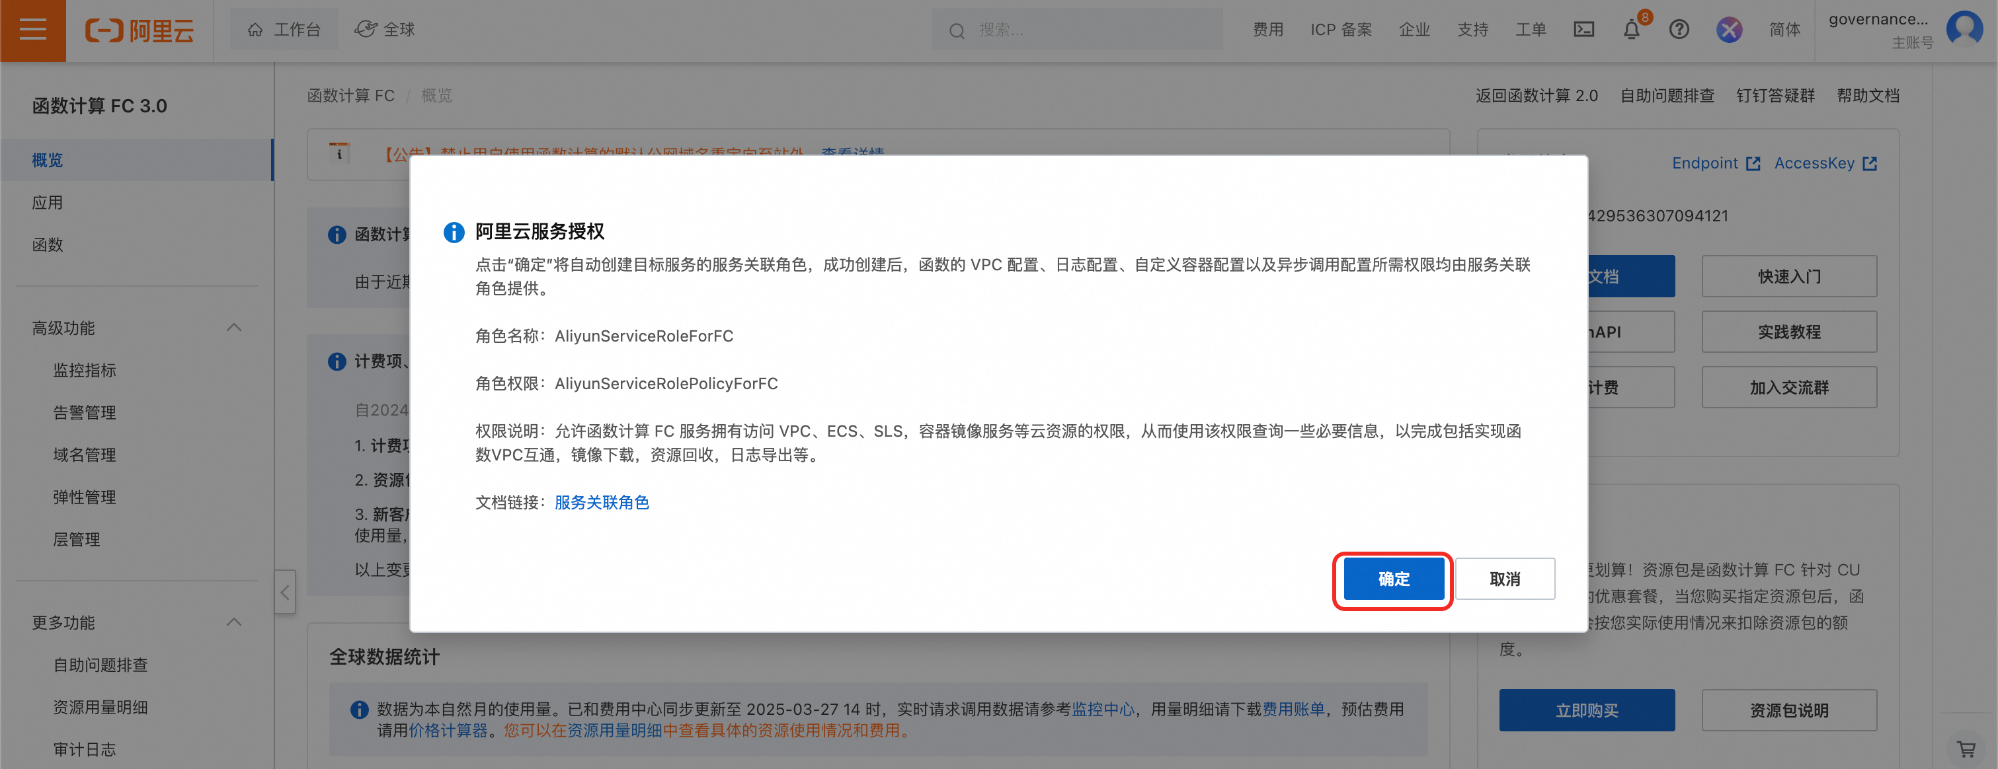Click role name AliyunServiceRoleForFC text
1998x769 pixels.
(644, 336)
